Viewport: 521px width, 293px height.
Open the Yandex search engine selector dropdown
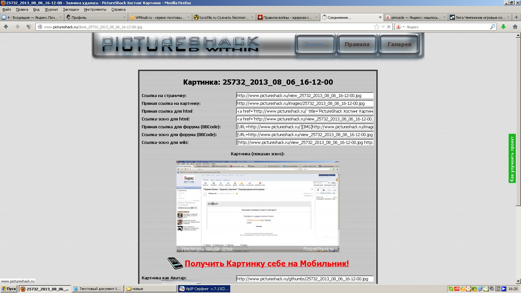point(400,27)
